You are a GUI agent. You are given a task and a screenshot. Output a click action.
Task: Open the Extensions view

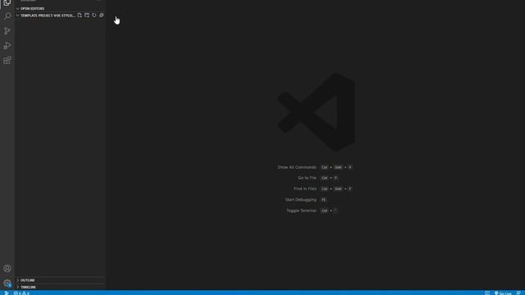pyautogui.click(x=7, y=60)
